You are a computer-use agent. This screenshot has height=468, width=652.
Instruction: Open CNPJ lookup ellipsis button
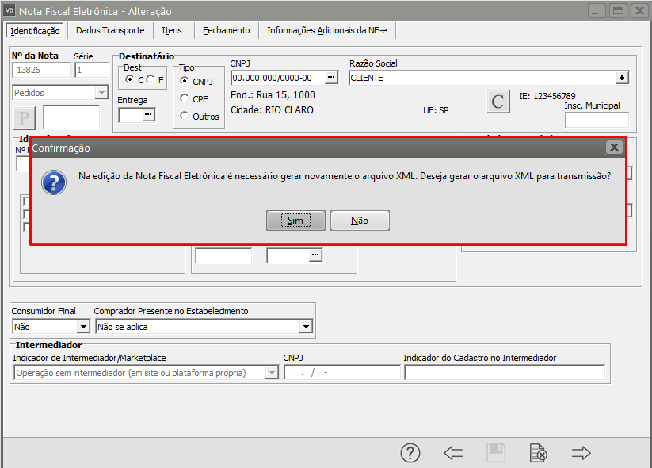(x=331, y=78)
